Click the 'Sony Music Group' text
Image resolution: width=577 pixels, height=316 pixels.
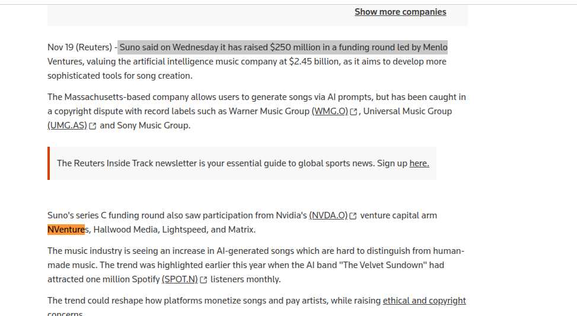click(x=152, y=125)
